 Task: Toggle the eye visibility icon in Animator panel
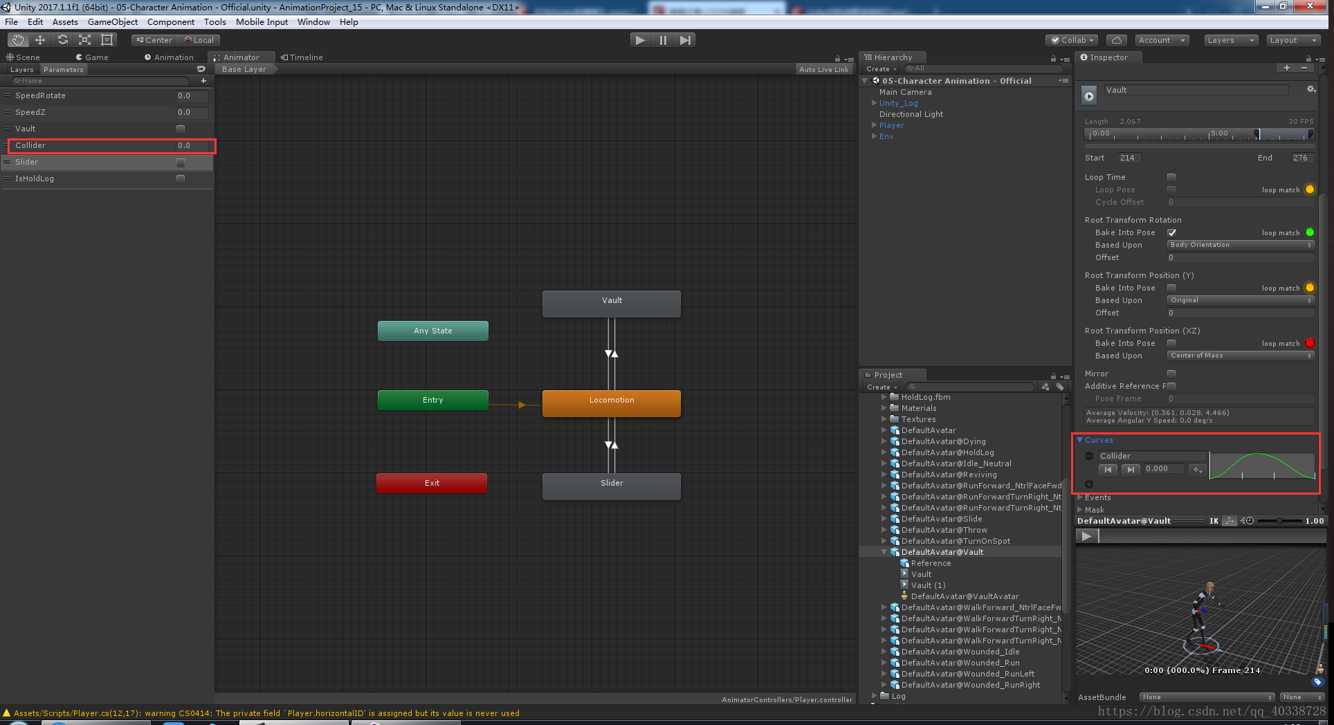pos(201,69)
